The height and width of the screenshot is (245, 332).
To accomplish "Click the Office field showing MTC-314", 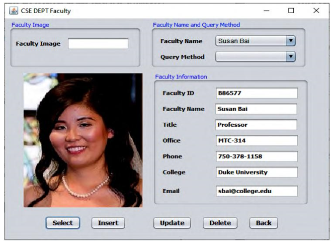I will [x=257, y=140].
